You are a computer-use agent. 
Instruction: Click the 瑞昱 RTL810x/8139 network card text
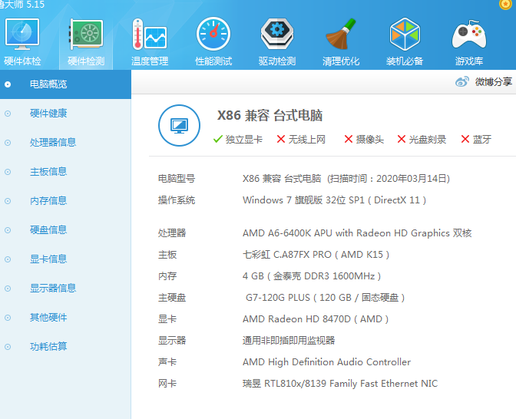340,384
